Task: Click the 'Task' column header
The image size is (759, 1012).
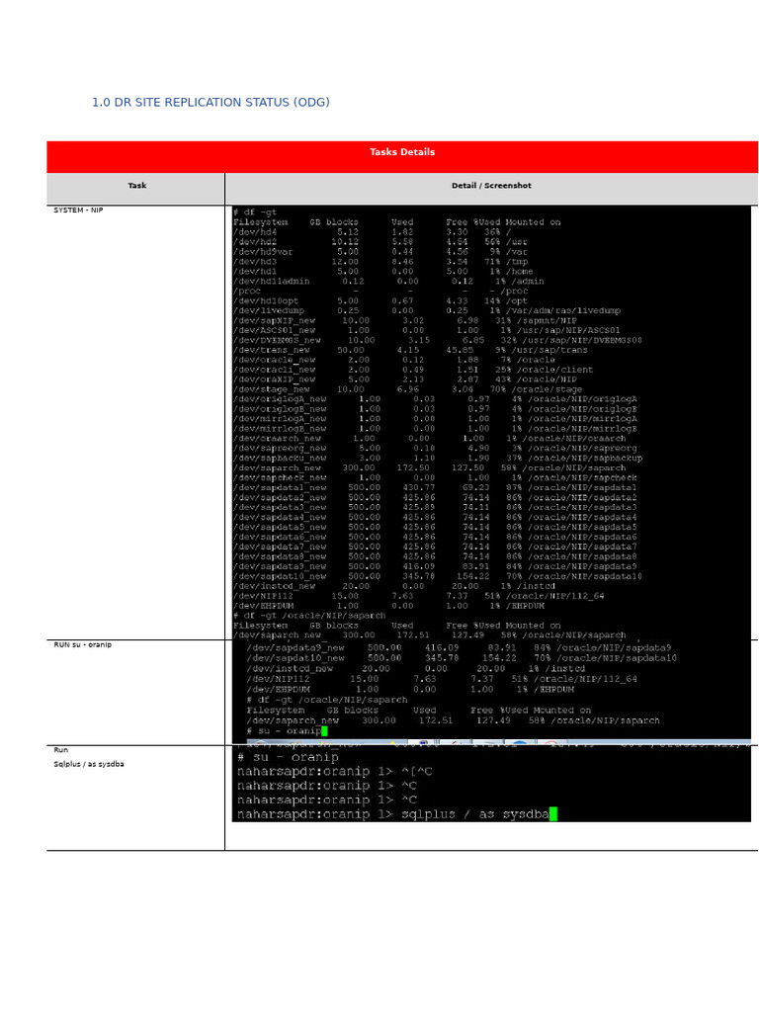Action: pyautogui.click(x=136, y=188)
